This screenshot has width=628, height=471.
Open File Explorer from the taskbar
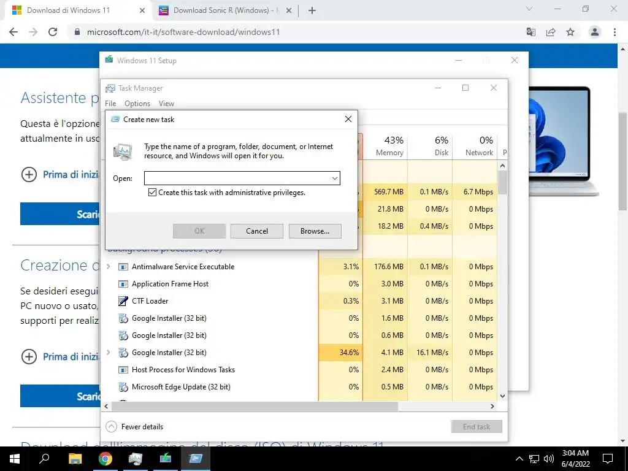(75, 459)
